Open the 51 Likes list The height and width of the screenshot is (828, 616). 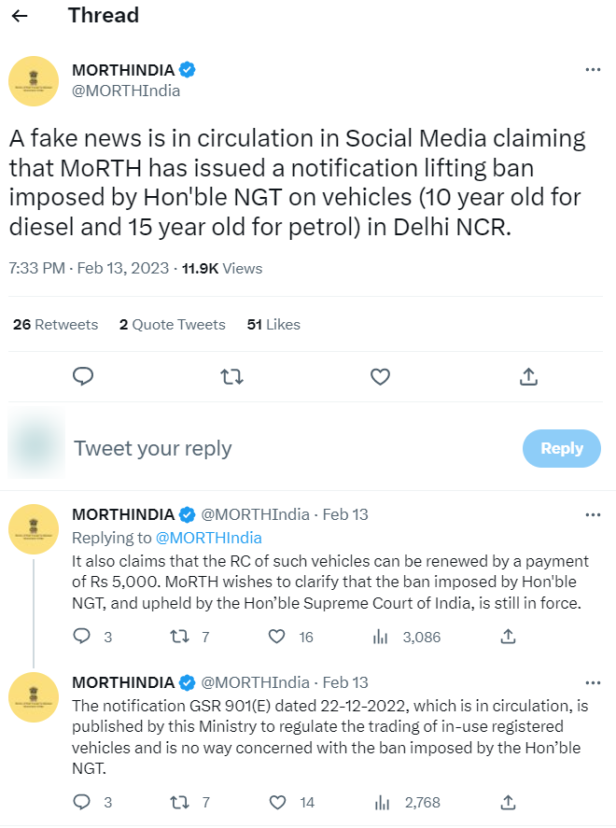click(273, 325)
